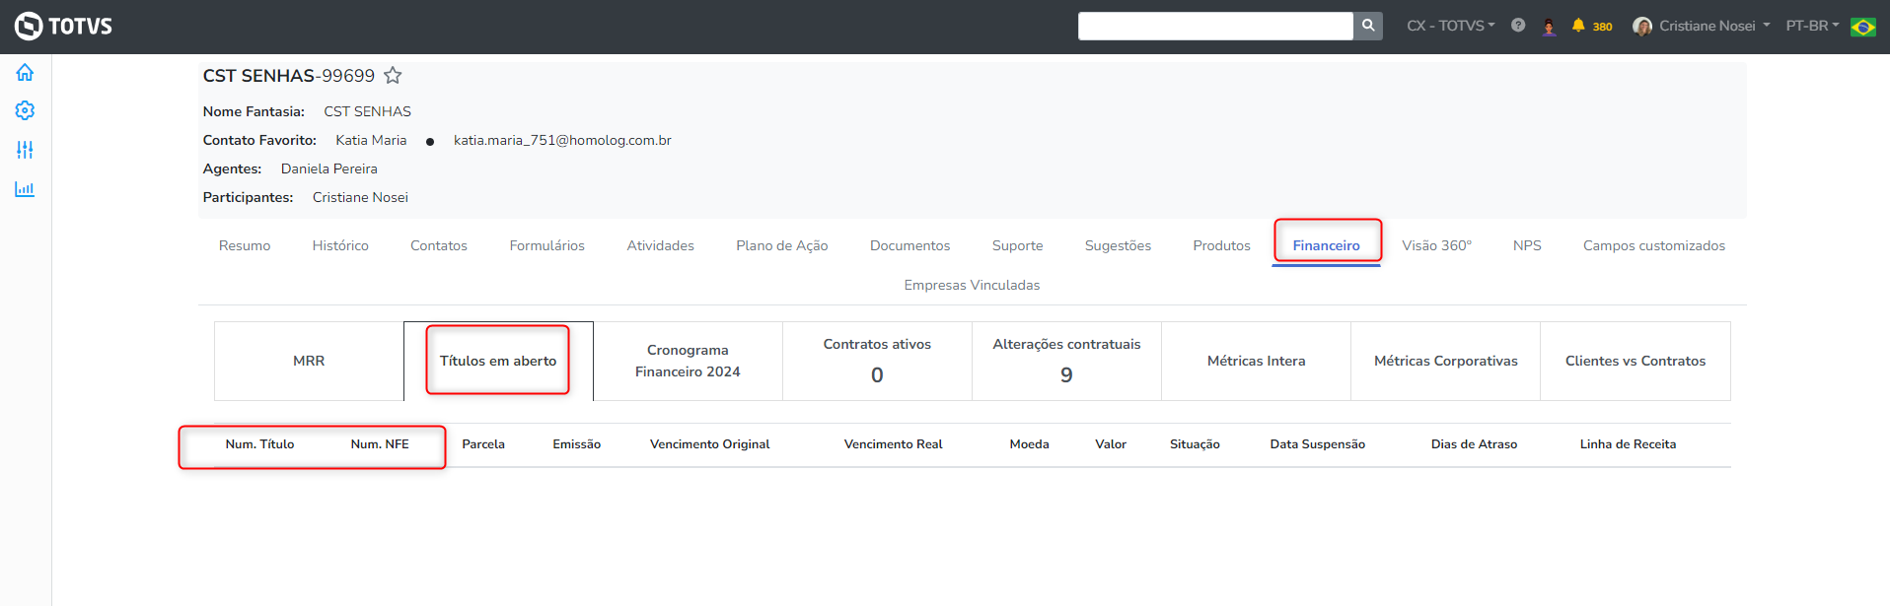Screen dimensions: 1890x606
Task: Sort by the Vencimento Real column header
Action: click(x=893, y=444)
